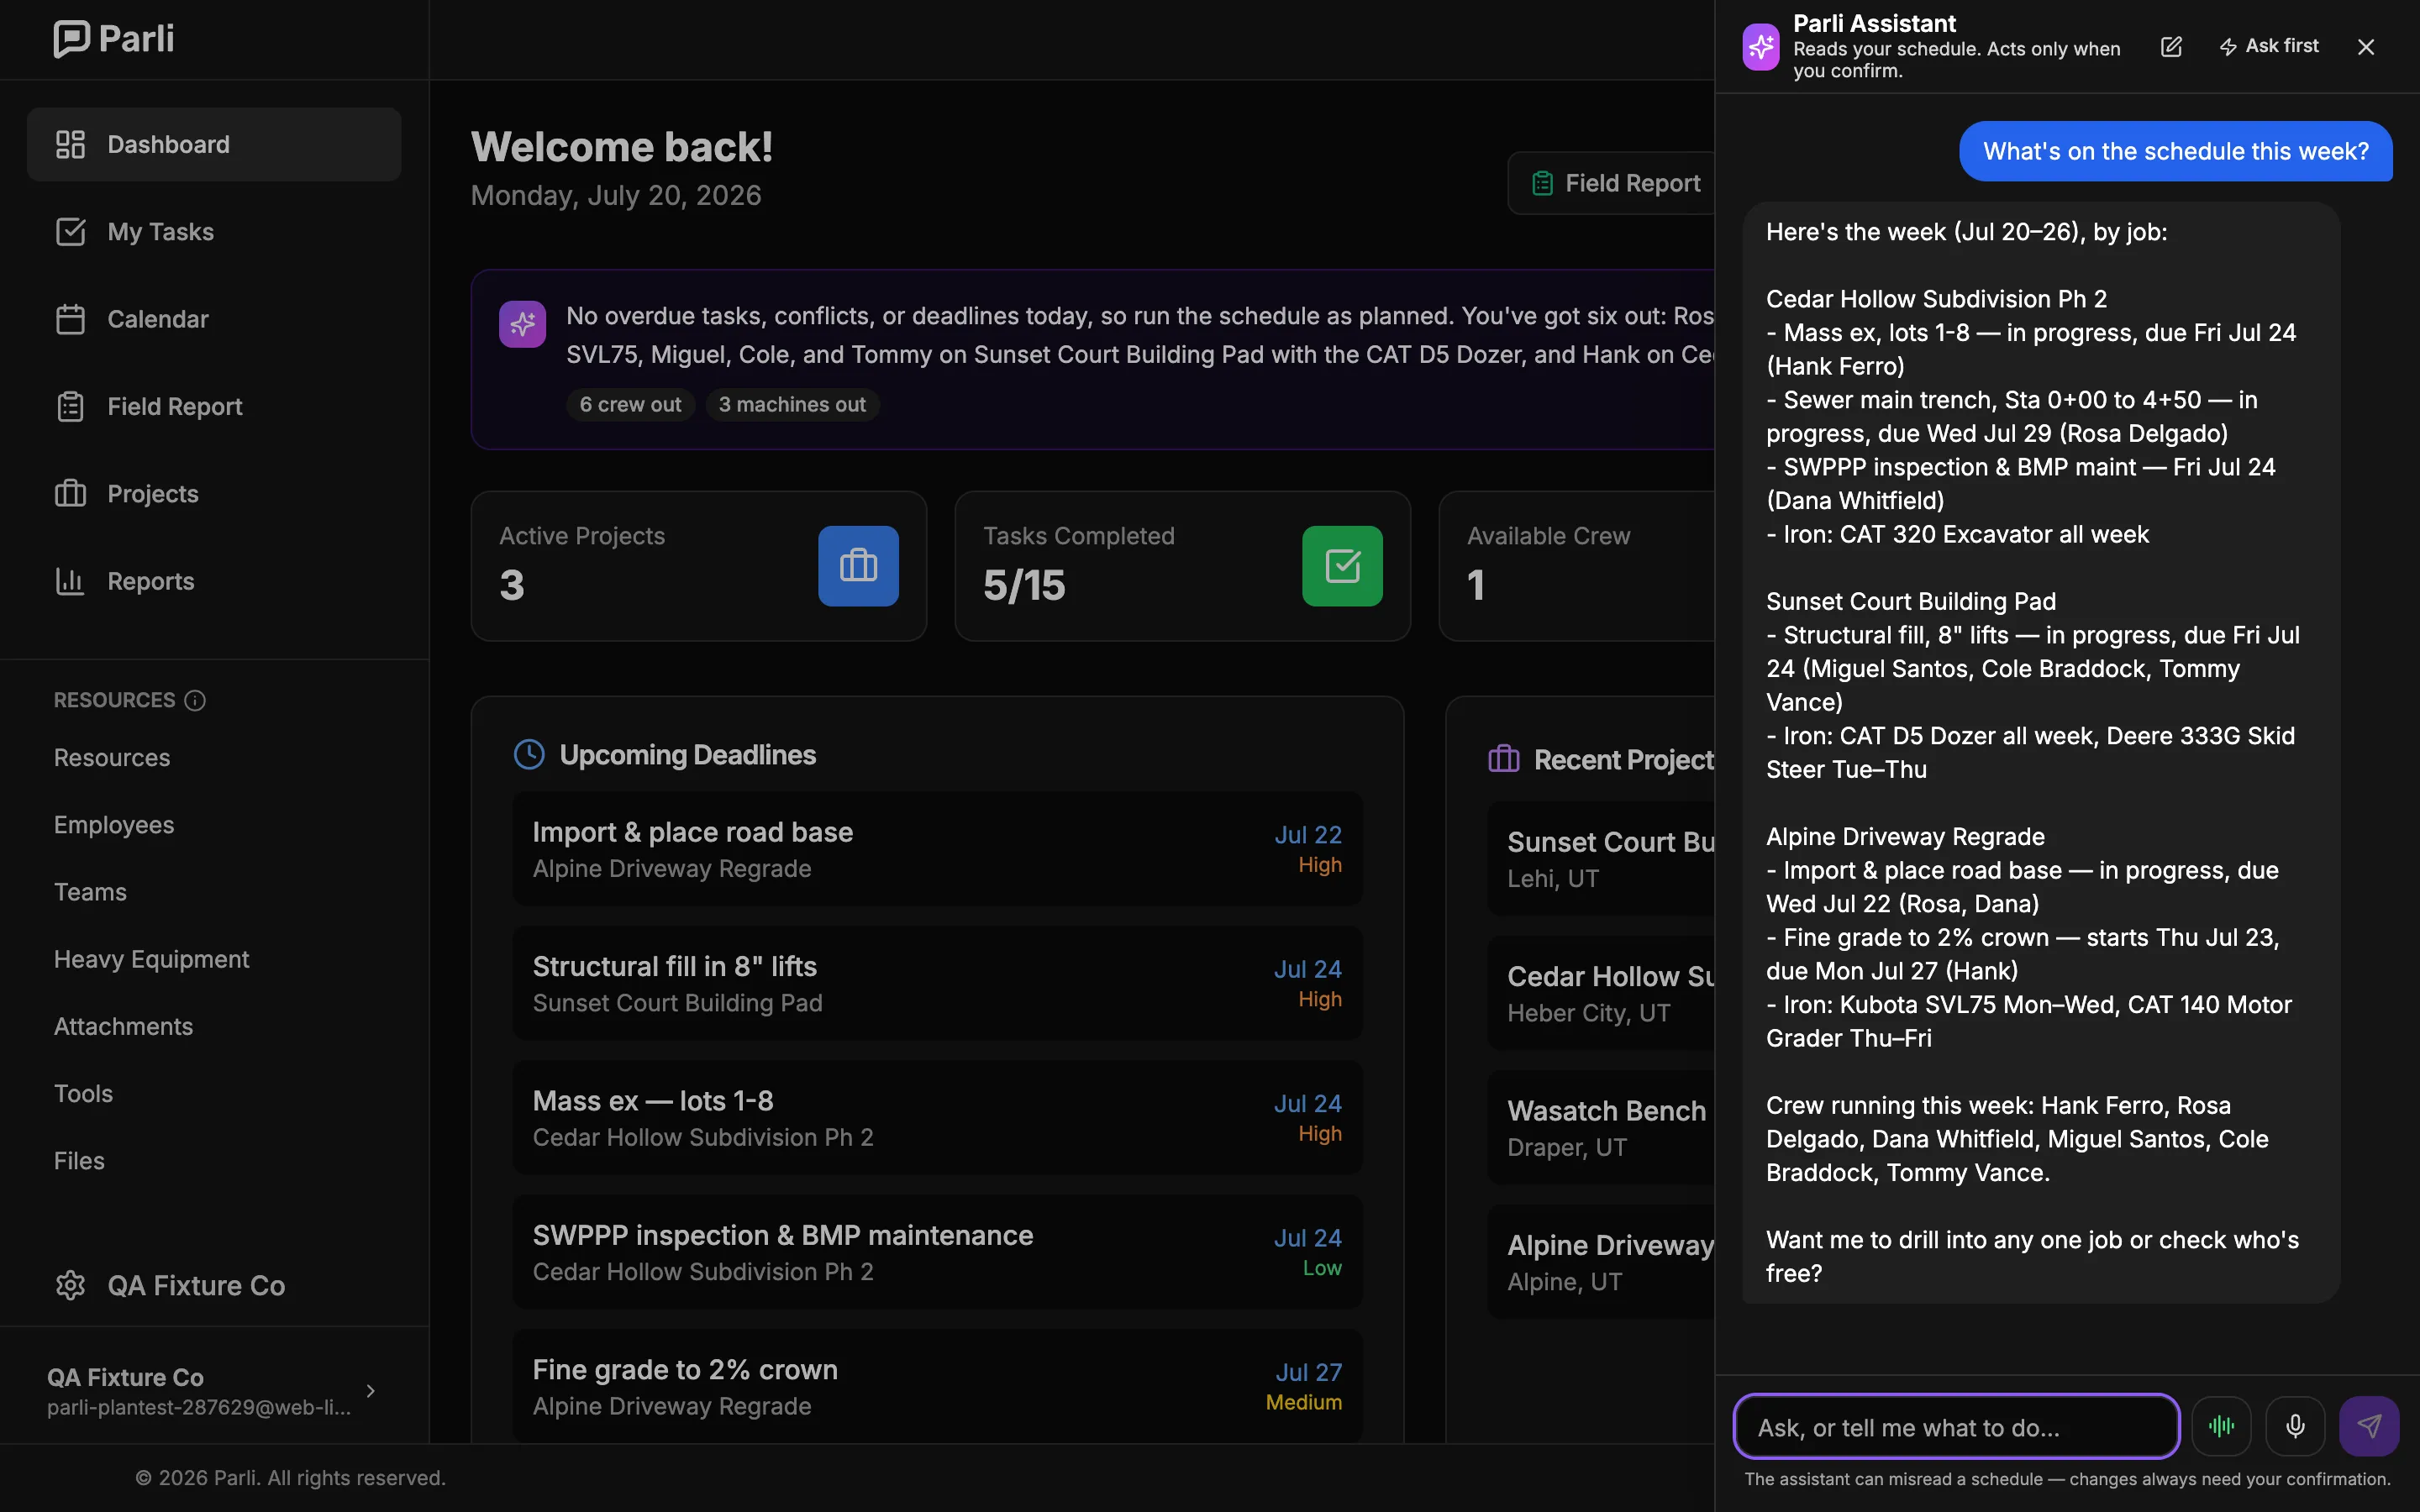Click the purple sparkle icon in summary banner
2420x1512 pixels.
(x=522, y=324)
